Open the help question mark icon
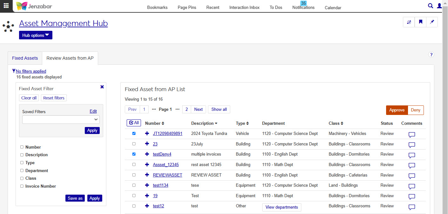 click(x=431, y=55)
